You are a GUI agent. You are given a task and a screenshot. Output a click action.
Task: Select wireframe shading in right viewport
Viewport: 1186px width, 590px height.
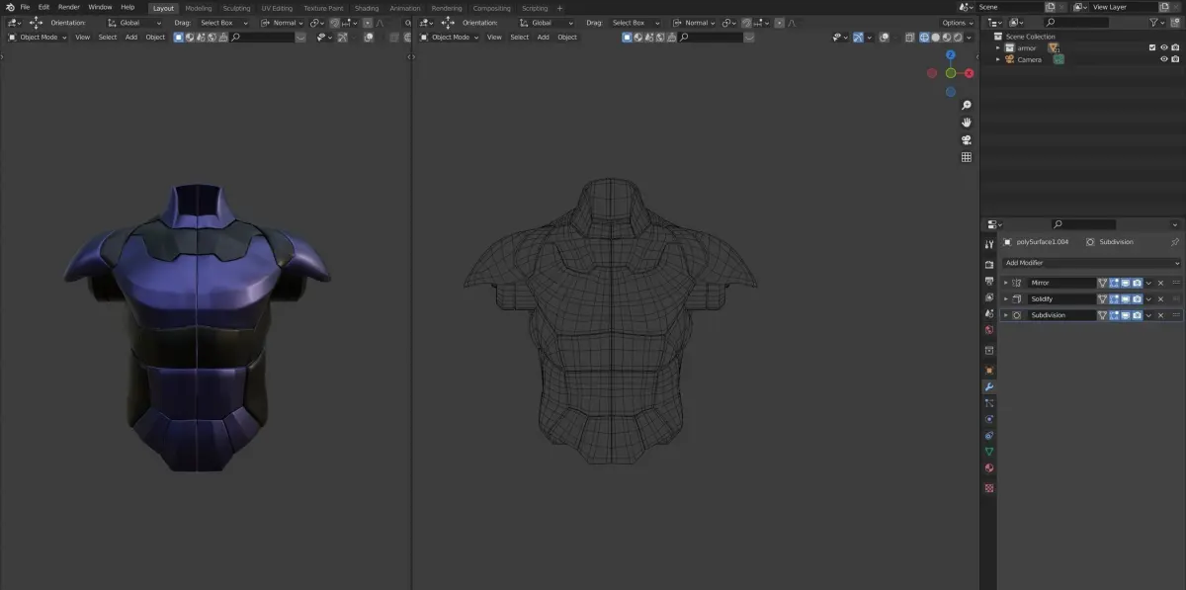click(924, 38)
